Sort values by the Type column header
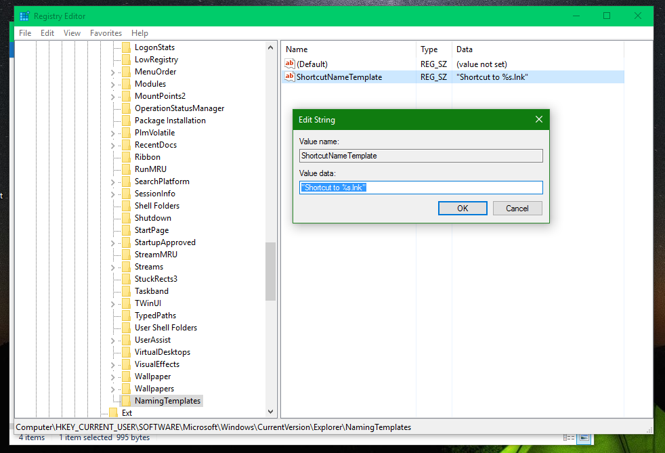 [x=429, y=49]
